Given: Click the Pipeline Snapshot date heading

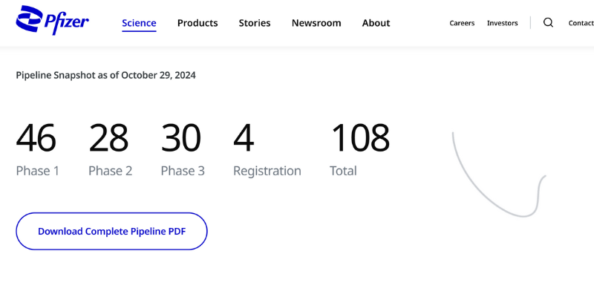Looking at the screenshot, I should [x=105, y=75].
